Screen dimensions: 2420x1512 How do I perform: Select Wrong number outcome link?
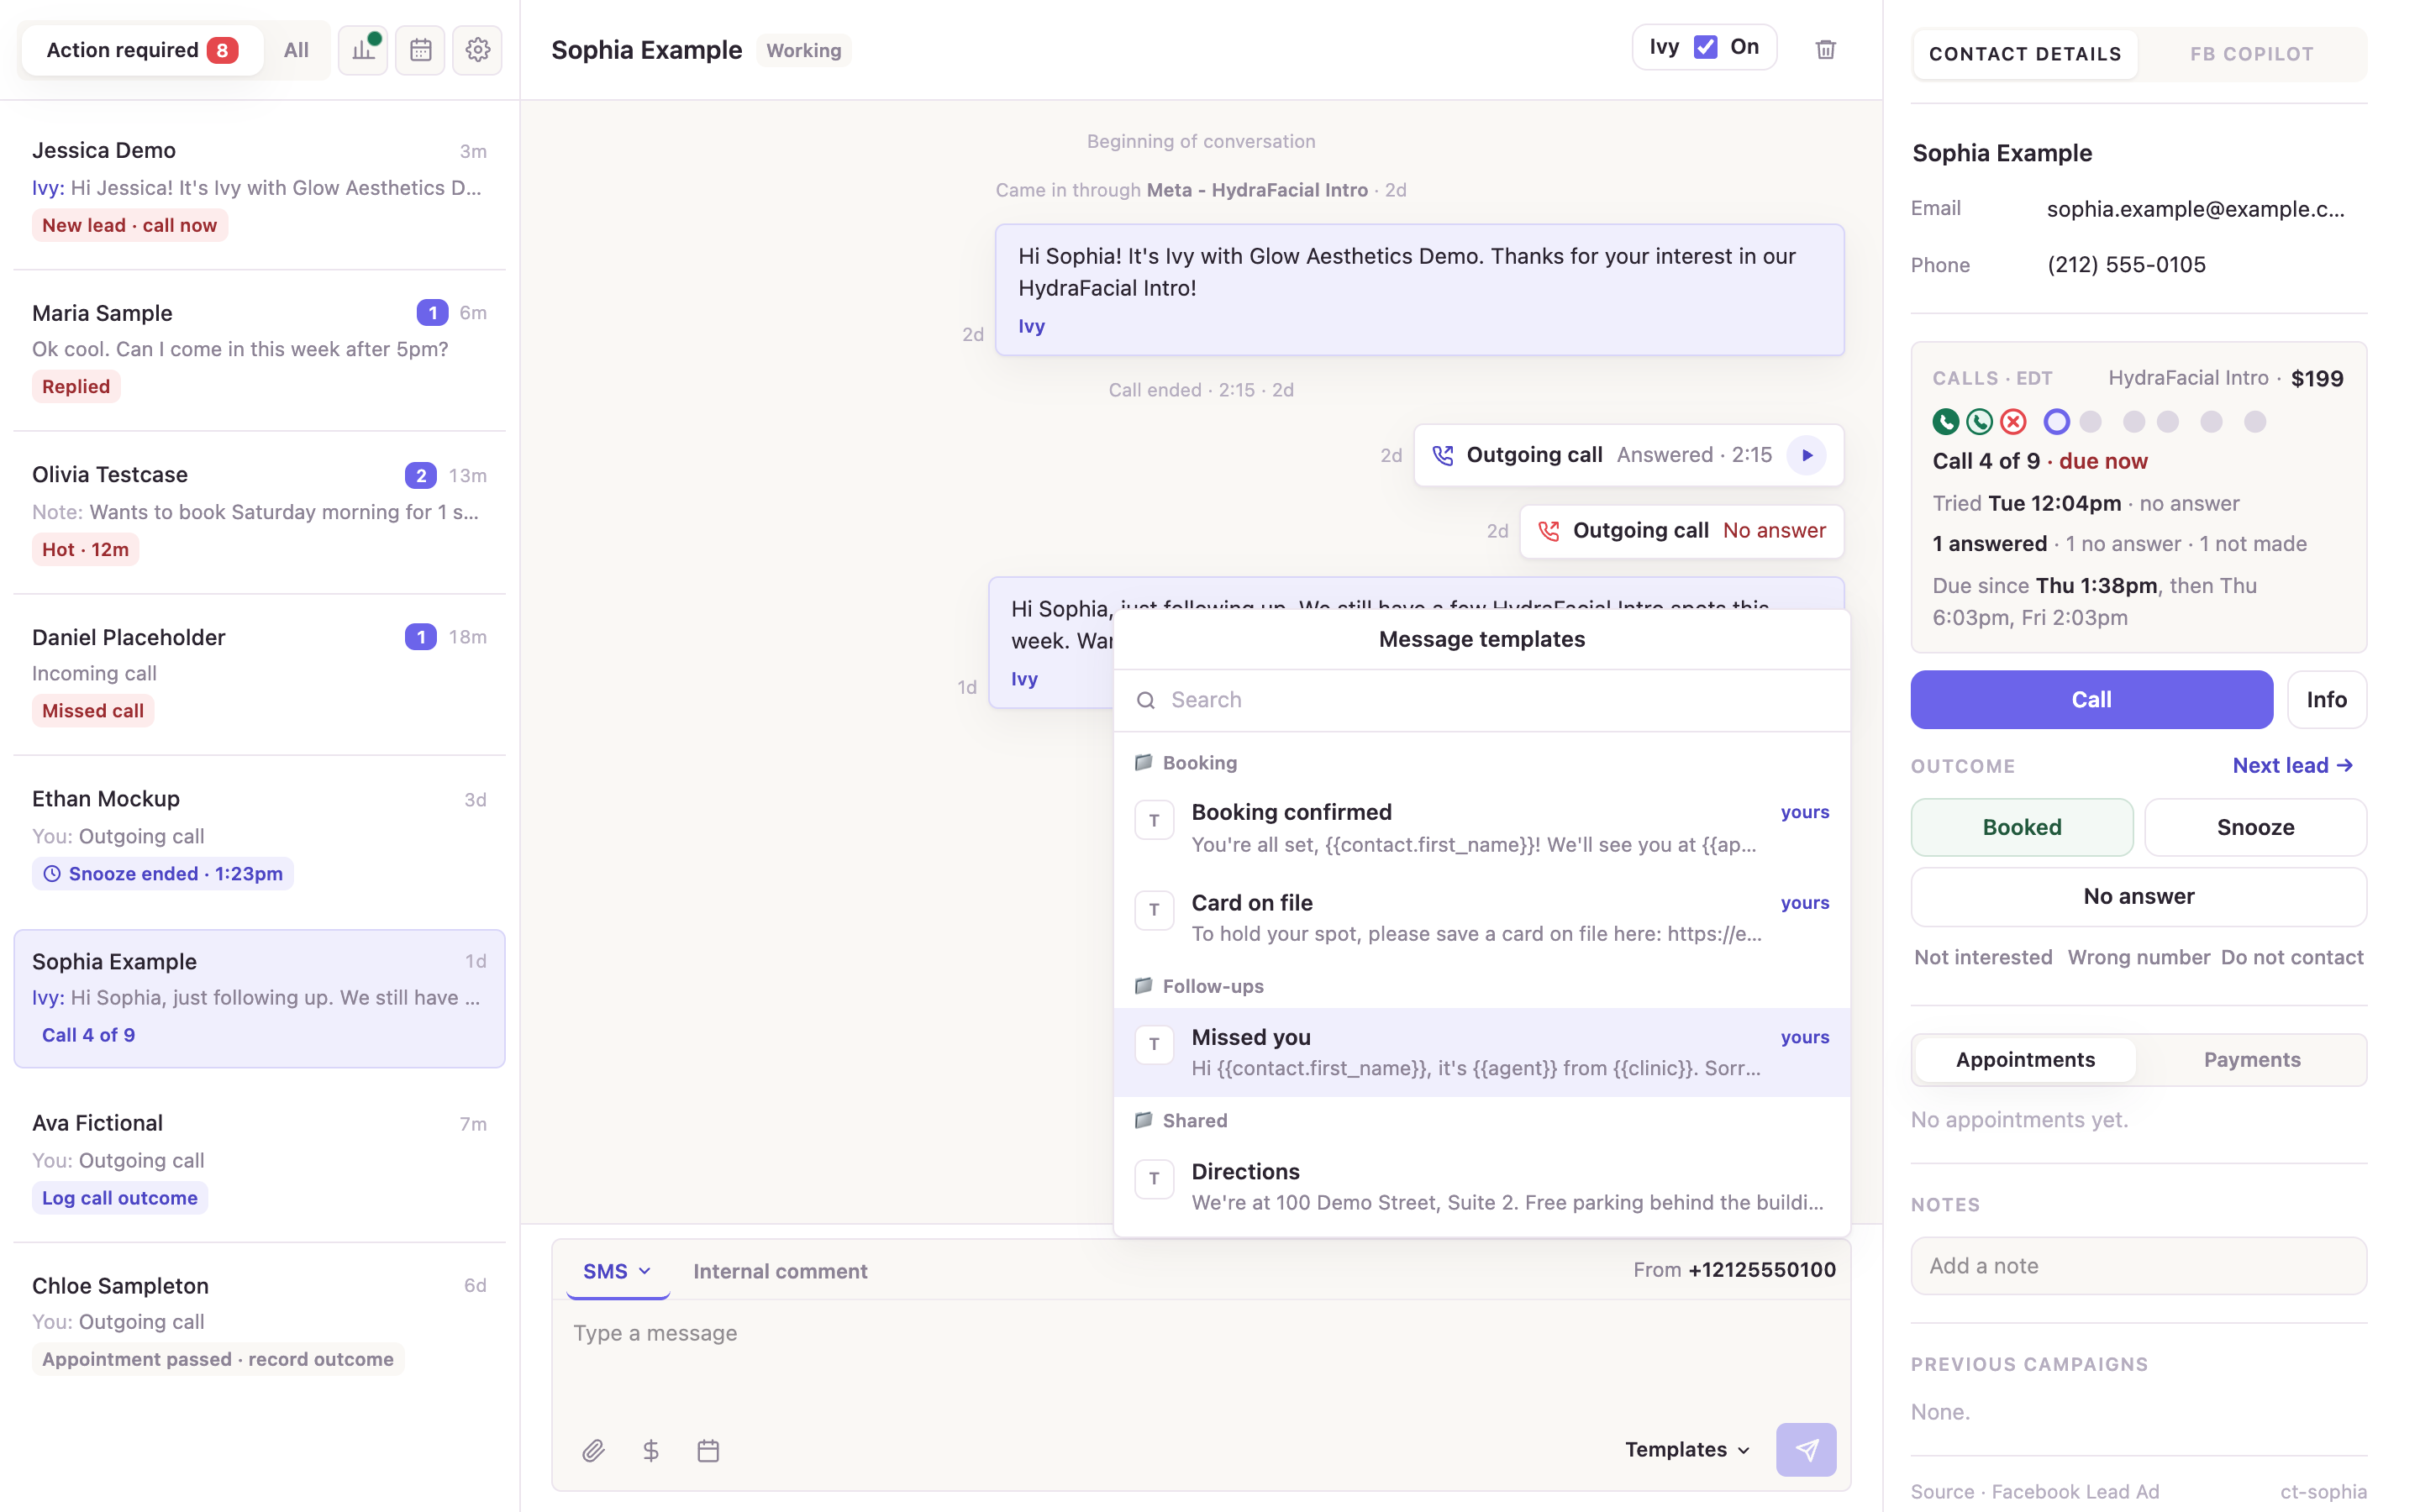(2138, 957)
